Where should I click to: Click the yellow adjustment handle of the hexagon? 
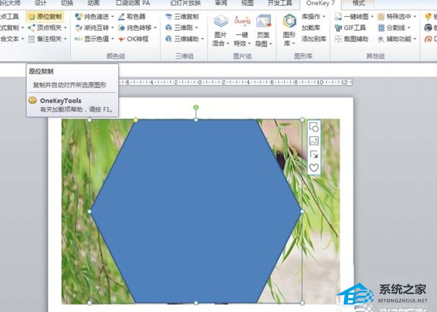tap(135, 120)
